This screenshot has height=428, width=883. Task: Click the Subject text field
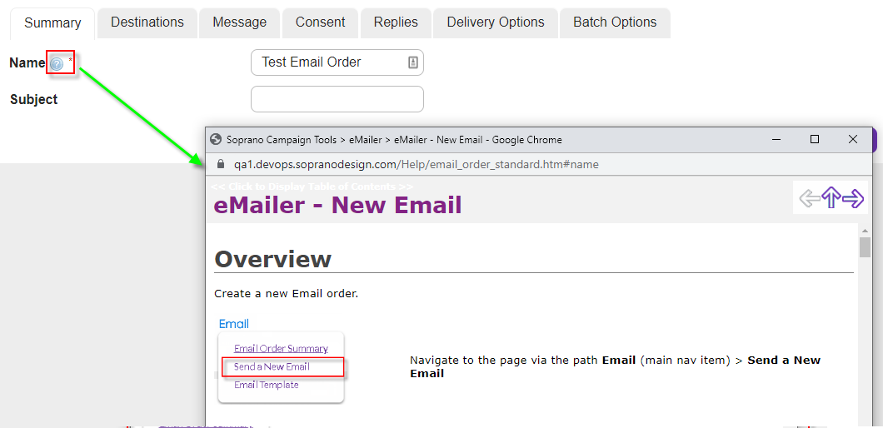[337, 99]
